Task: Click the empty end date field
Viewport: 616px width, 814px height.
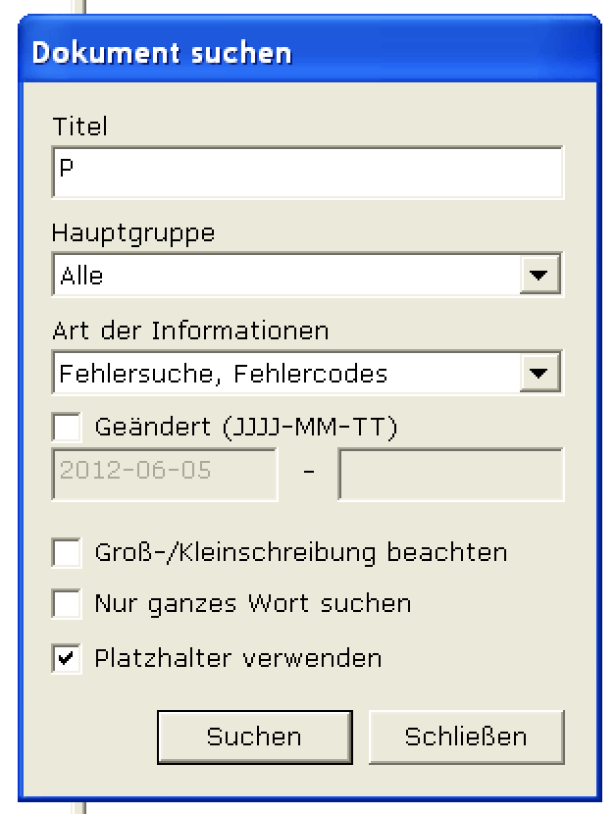Action: tap(450, 474)
